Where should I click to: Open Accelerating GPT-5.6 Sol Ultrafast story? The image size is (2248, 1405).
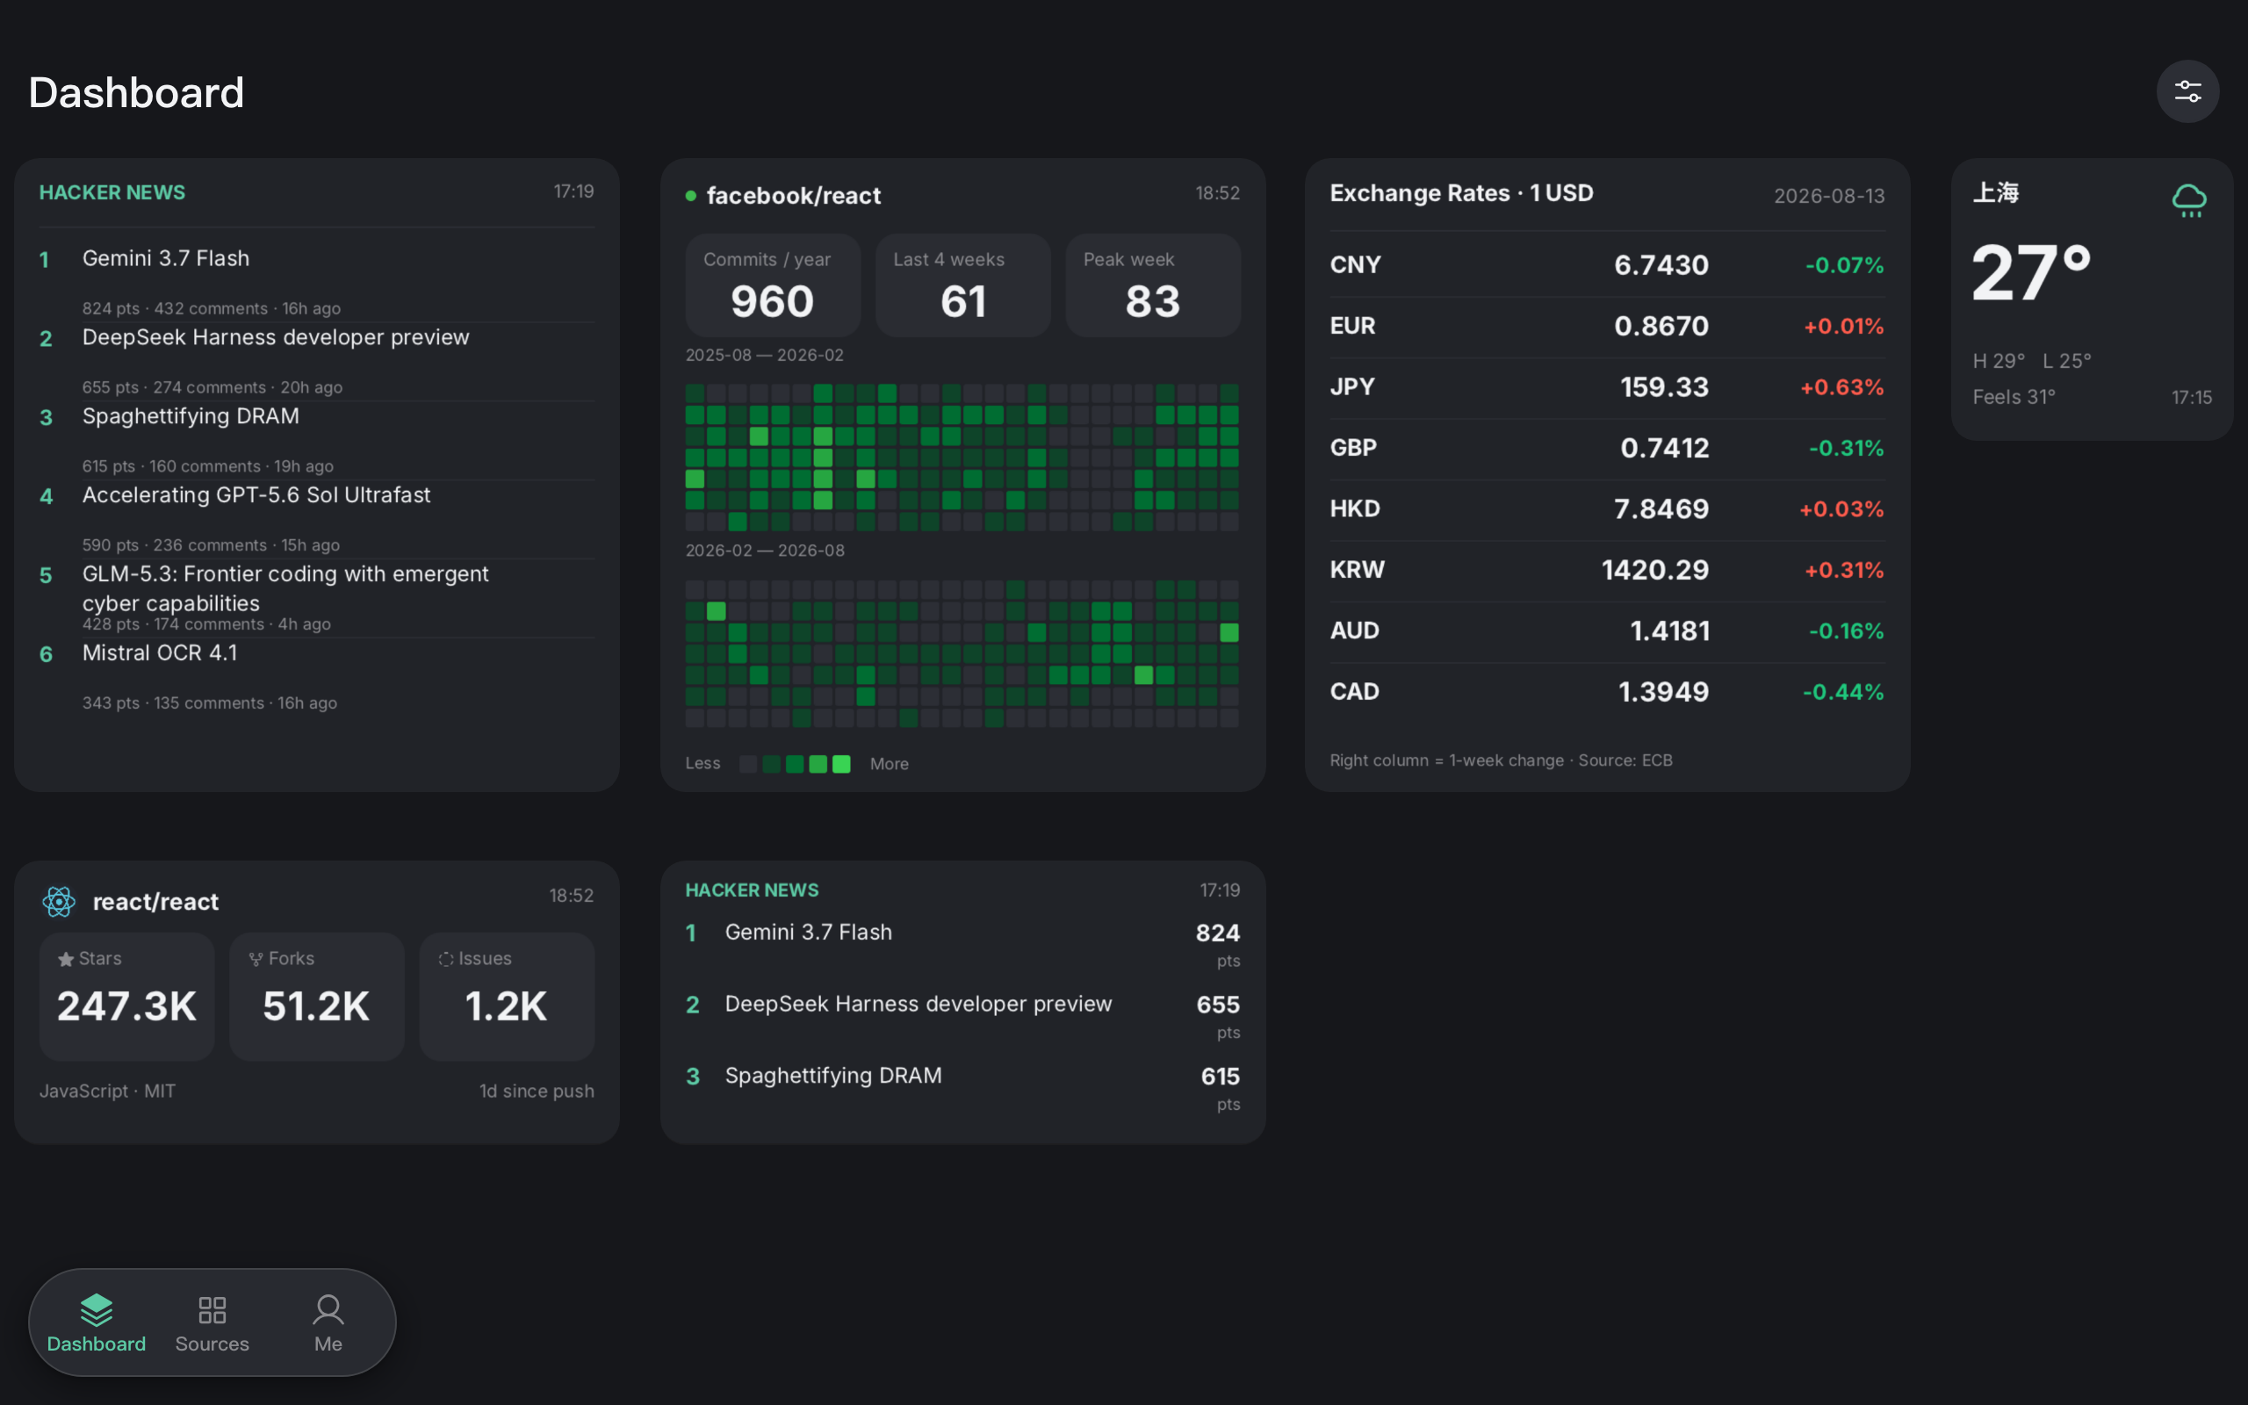point(317,520)
